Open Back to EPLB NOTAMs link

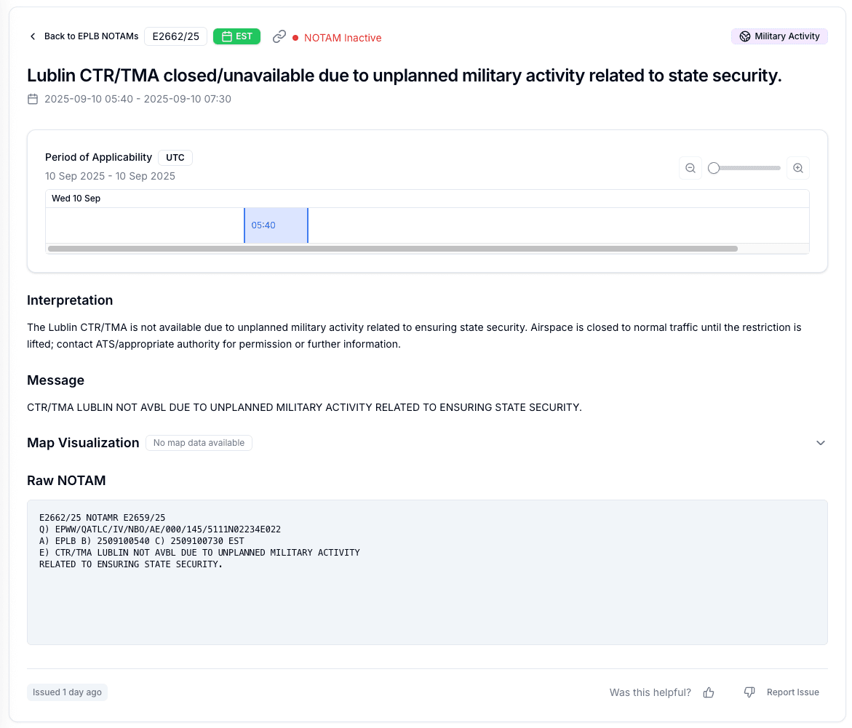pyautogui.click(x=91, y=36)
